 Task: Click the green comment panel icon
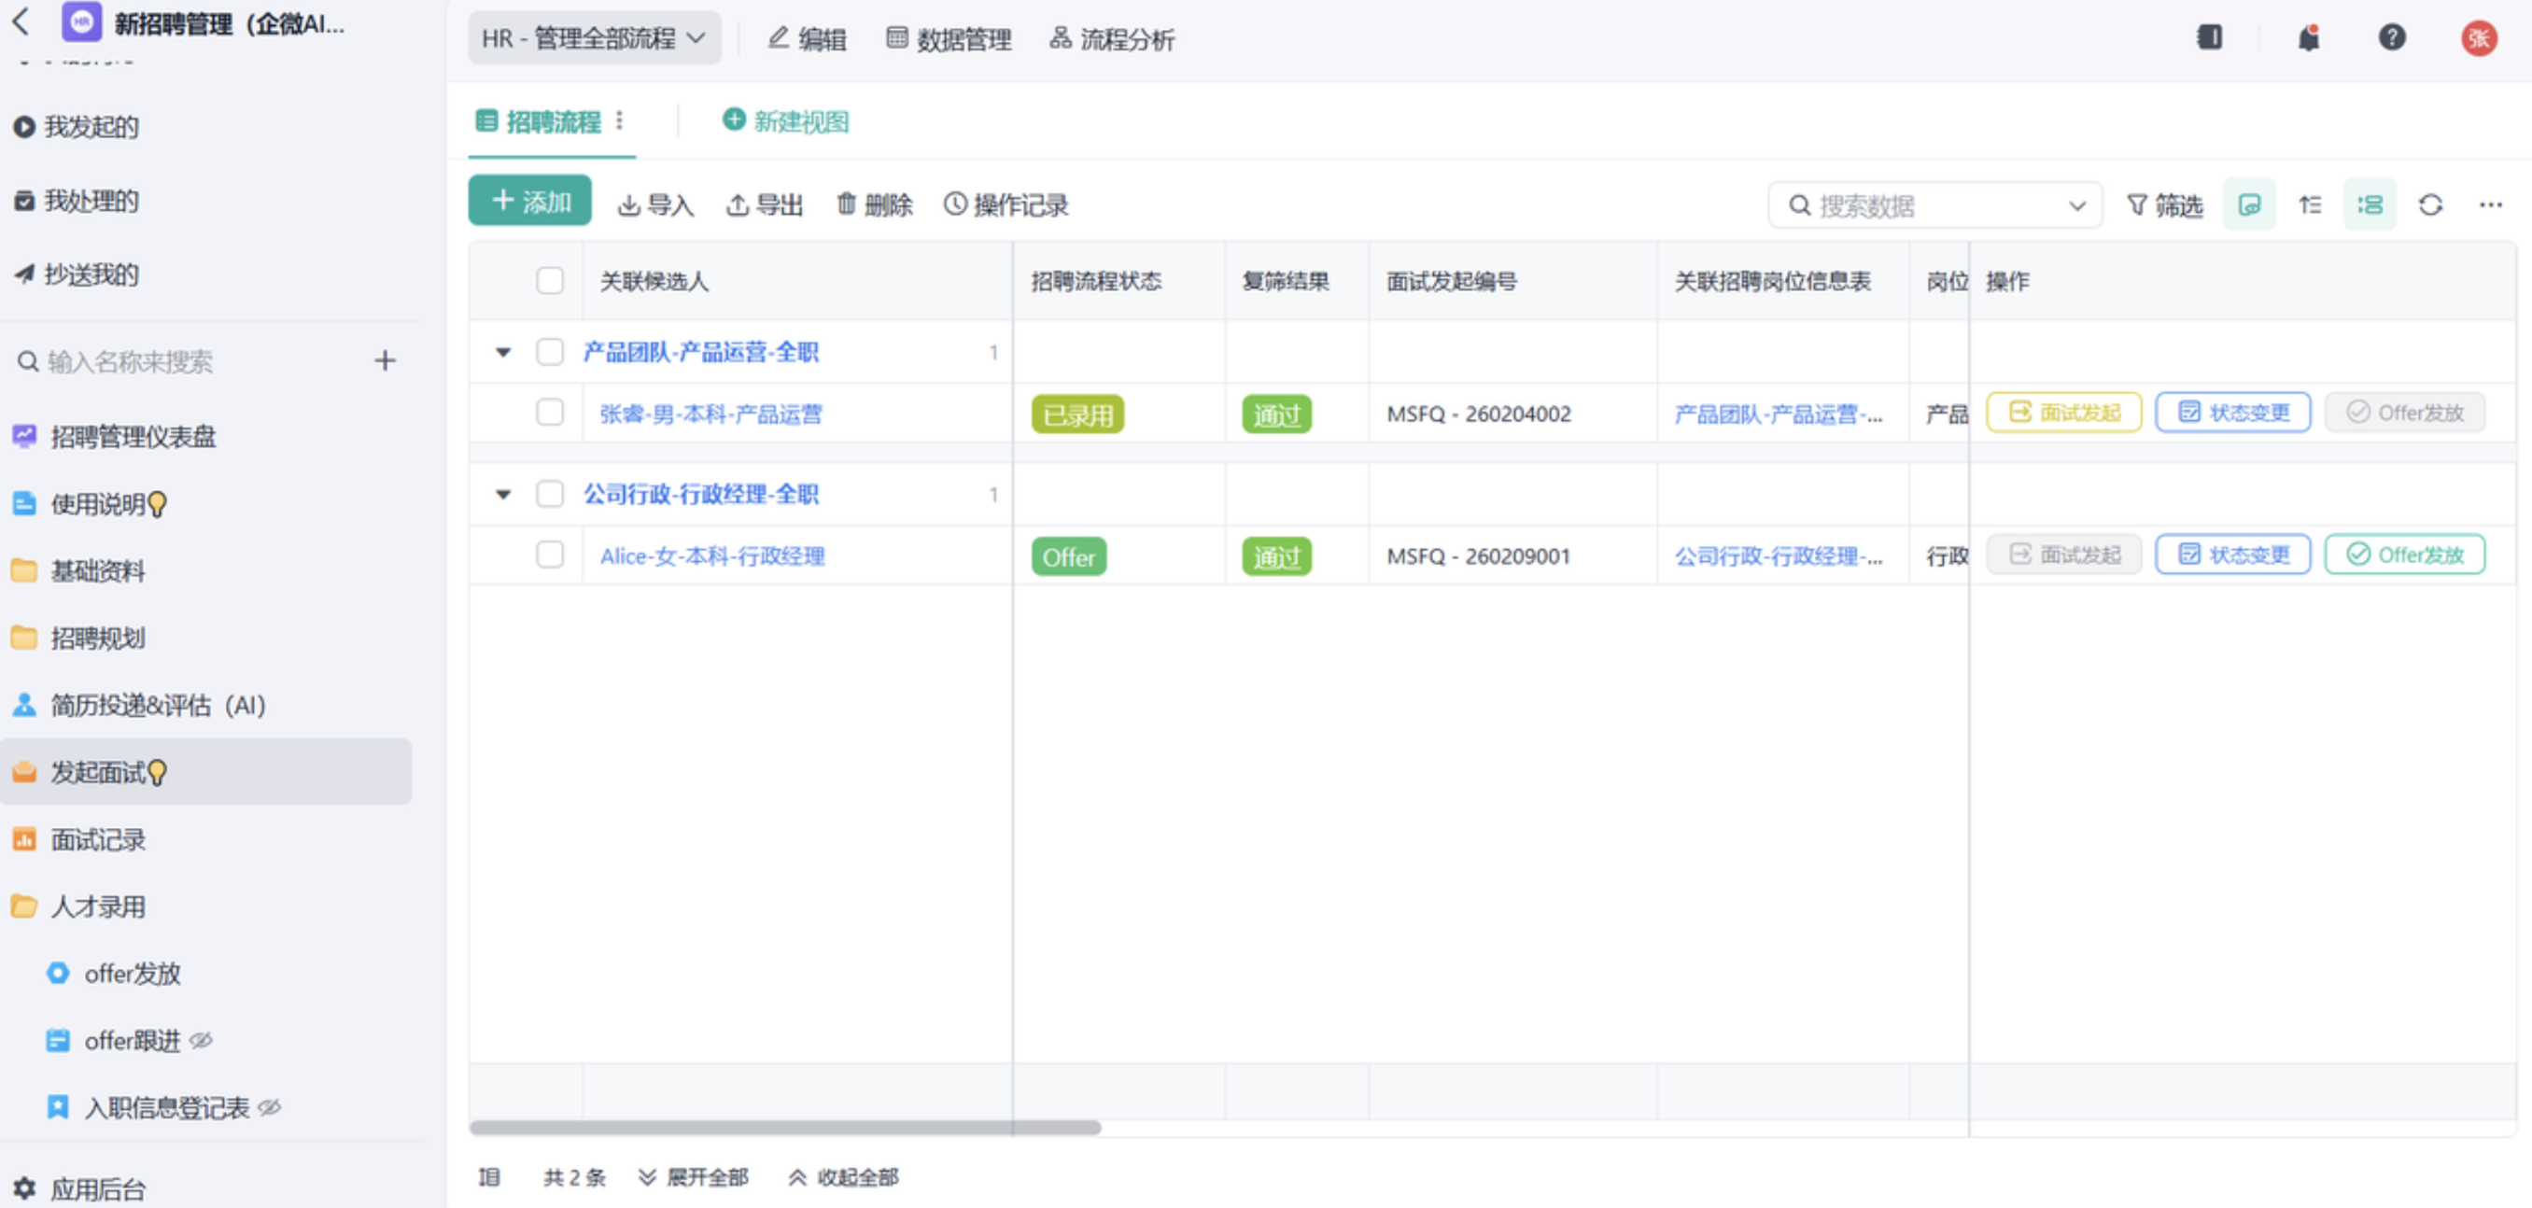point(2249,204)
